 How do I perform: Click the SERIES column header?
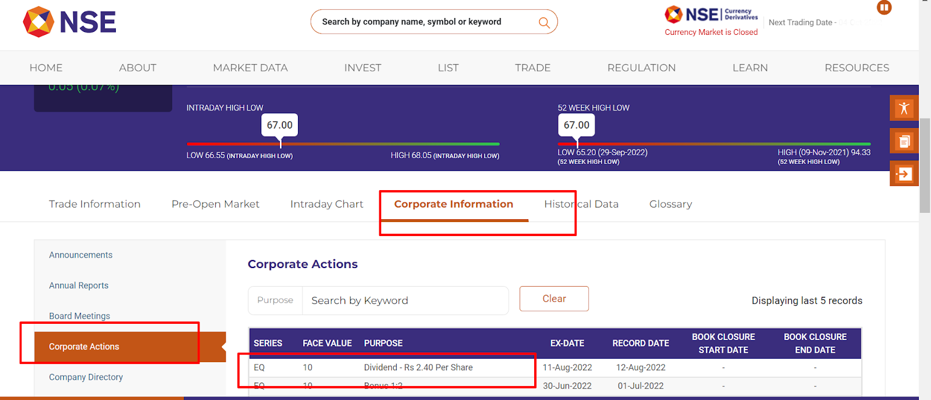point(268,344)
